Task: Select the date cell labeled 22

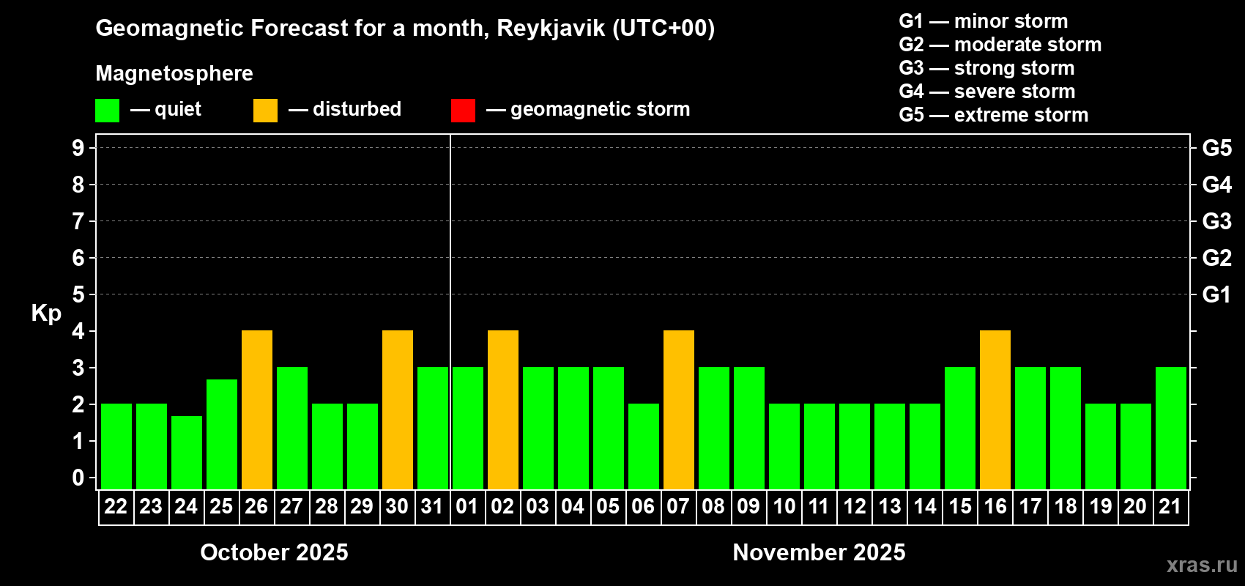Action: click(x=116, y=507)
